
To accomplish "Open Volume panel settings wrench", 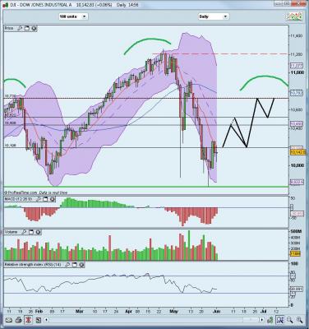I will [24, 232].
